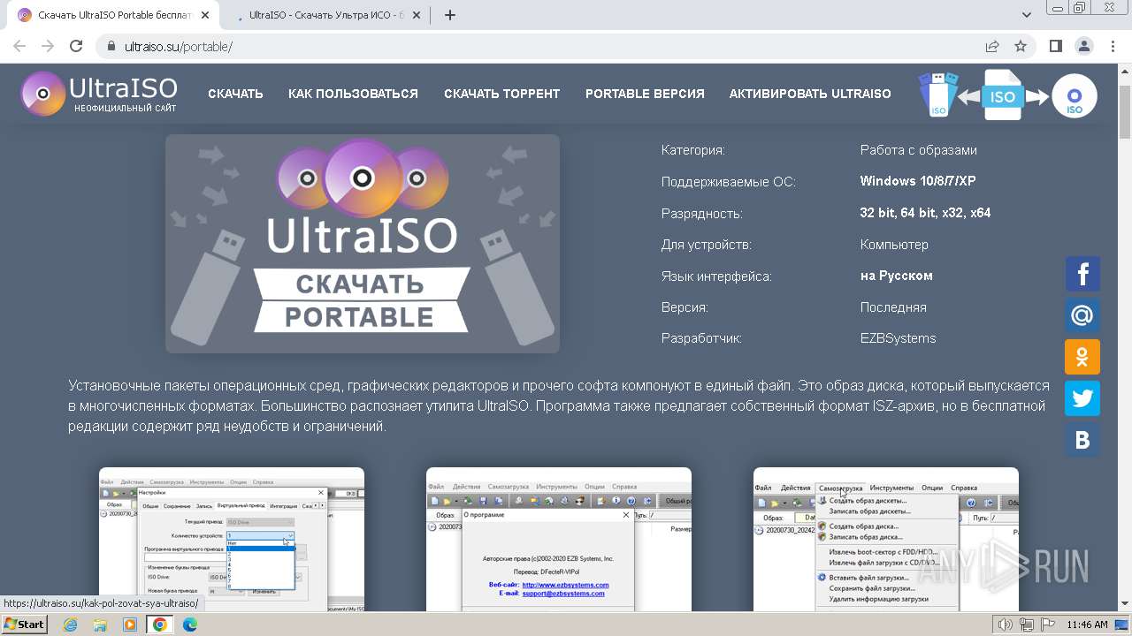Open the СКАЧАТЬ ТОРРЕНТ menu item

pos(501,94)
